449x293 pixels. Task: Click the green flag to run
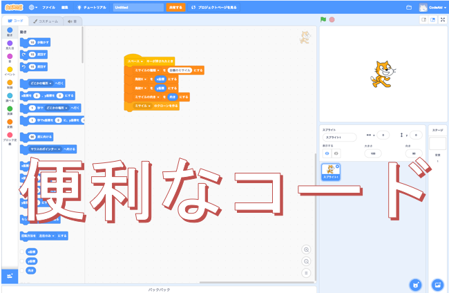pyautogui.click(x=323, y=19)
